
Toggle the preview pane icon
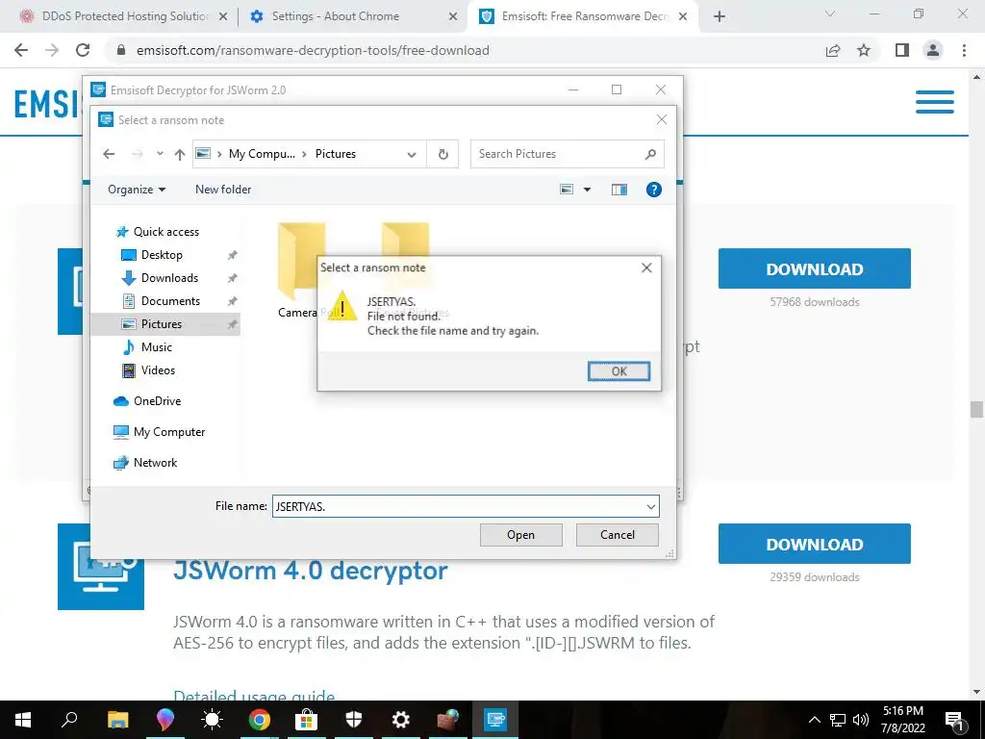point(619,190)
